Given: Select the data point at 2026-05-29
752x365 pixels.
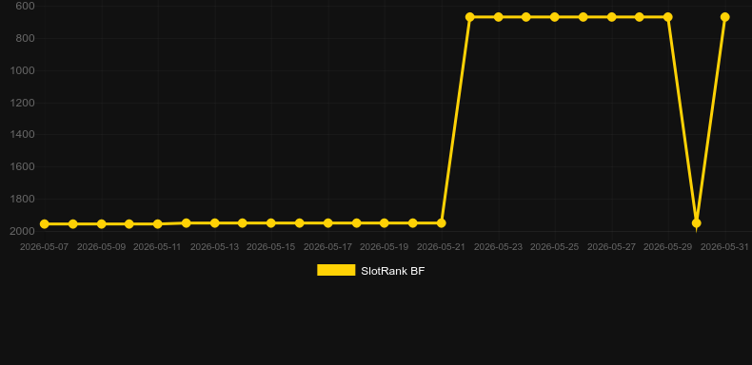Looking at the screenshot, I should click(668, 17).
